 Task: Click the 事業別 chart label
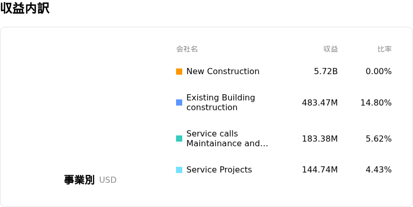pyautogui.click(x=79, y=180)
